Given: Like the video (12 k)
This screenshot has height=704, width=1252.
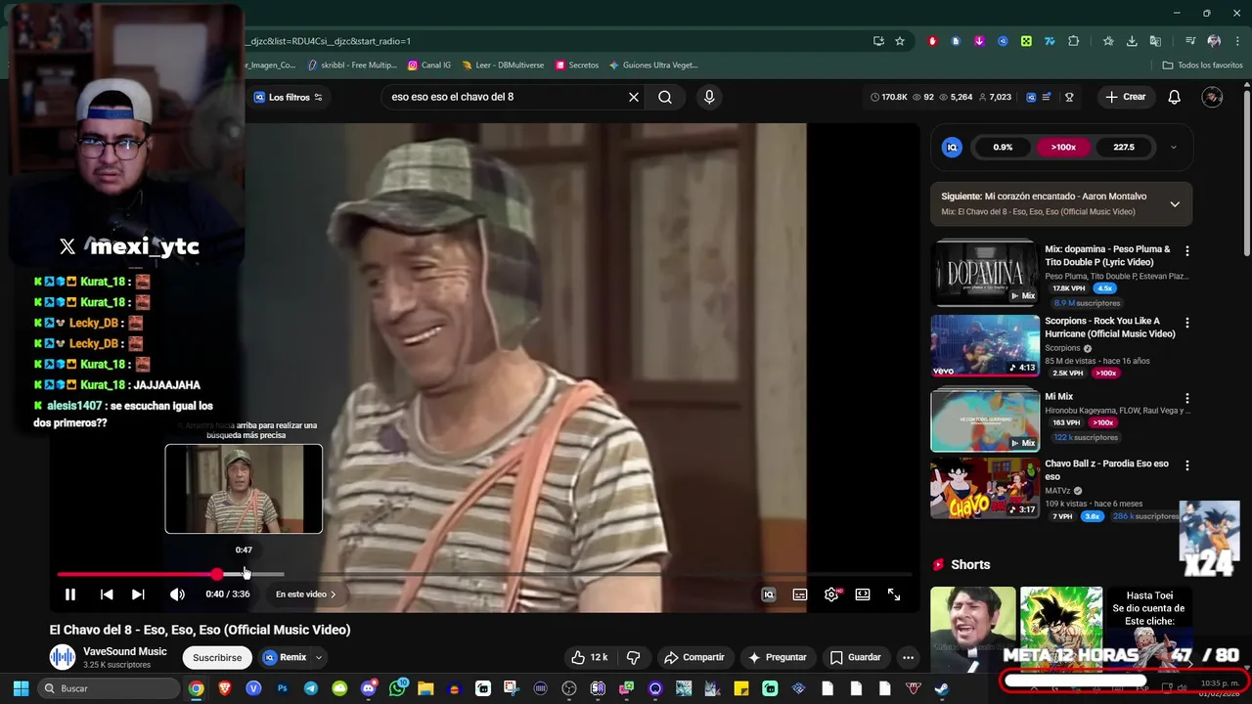Looking at the screenshot, I should 590,658.
